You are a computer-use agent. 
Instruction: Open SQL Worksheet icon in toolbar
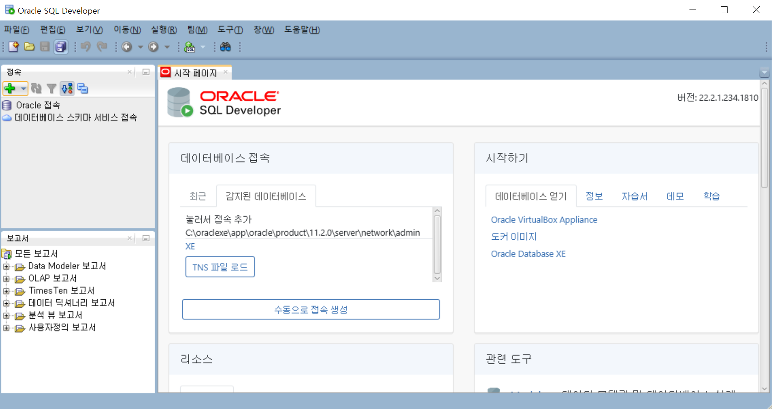coord(190,47)
